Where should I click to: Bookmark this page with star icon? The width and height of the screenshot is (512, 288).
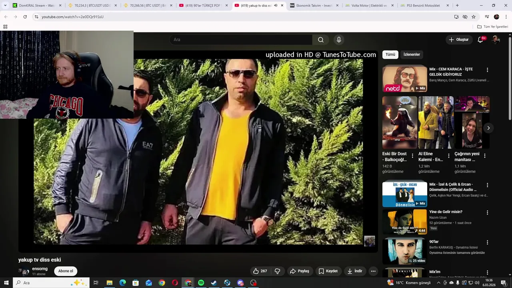(x=474, y=17)
